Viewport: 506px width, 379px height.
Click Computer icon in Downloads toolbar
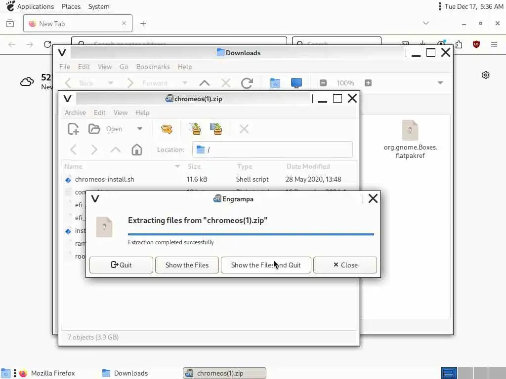[x=296, y=83]
